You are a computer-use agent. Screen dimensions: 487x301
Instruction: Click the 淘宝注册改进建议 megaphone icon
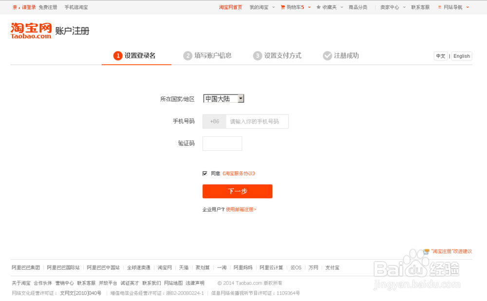tap(427, 251)
